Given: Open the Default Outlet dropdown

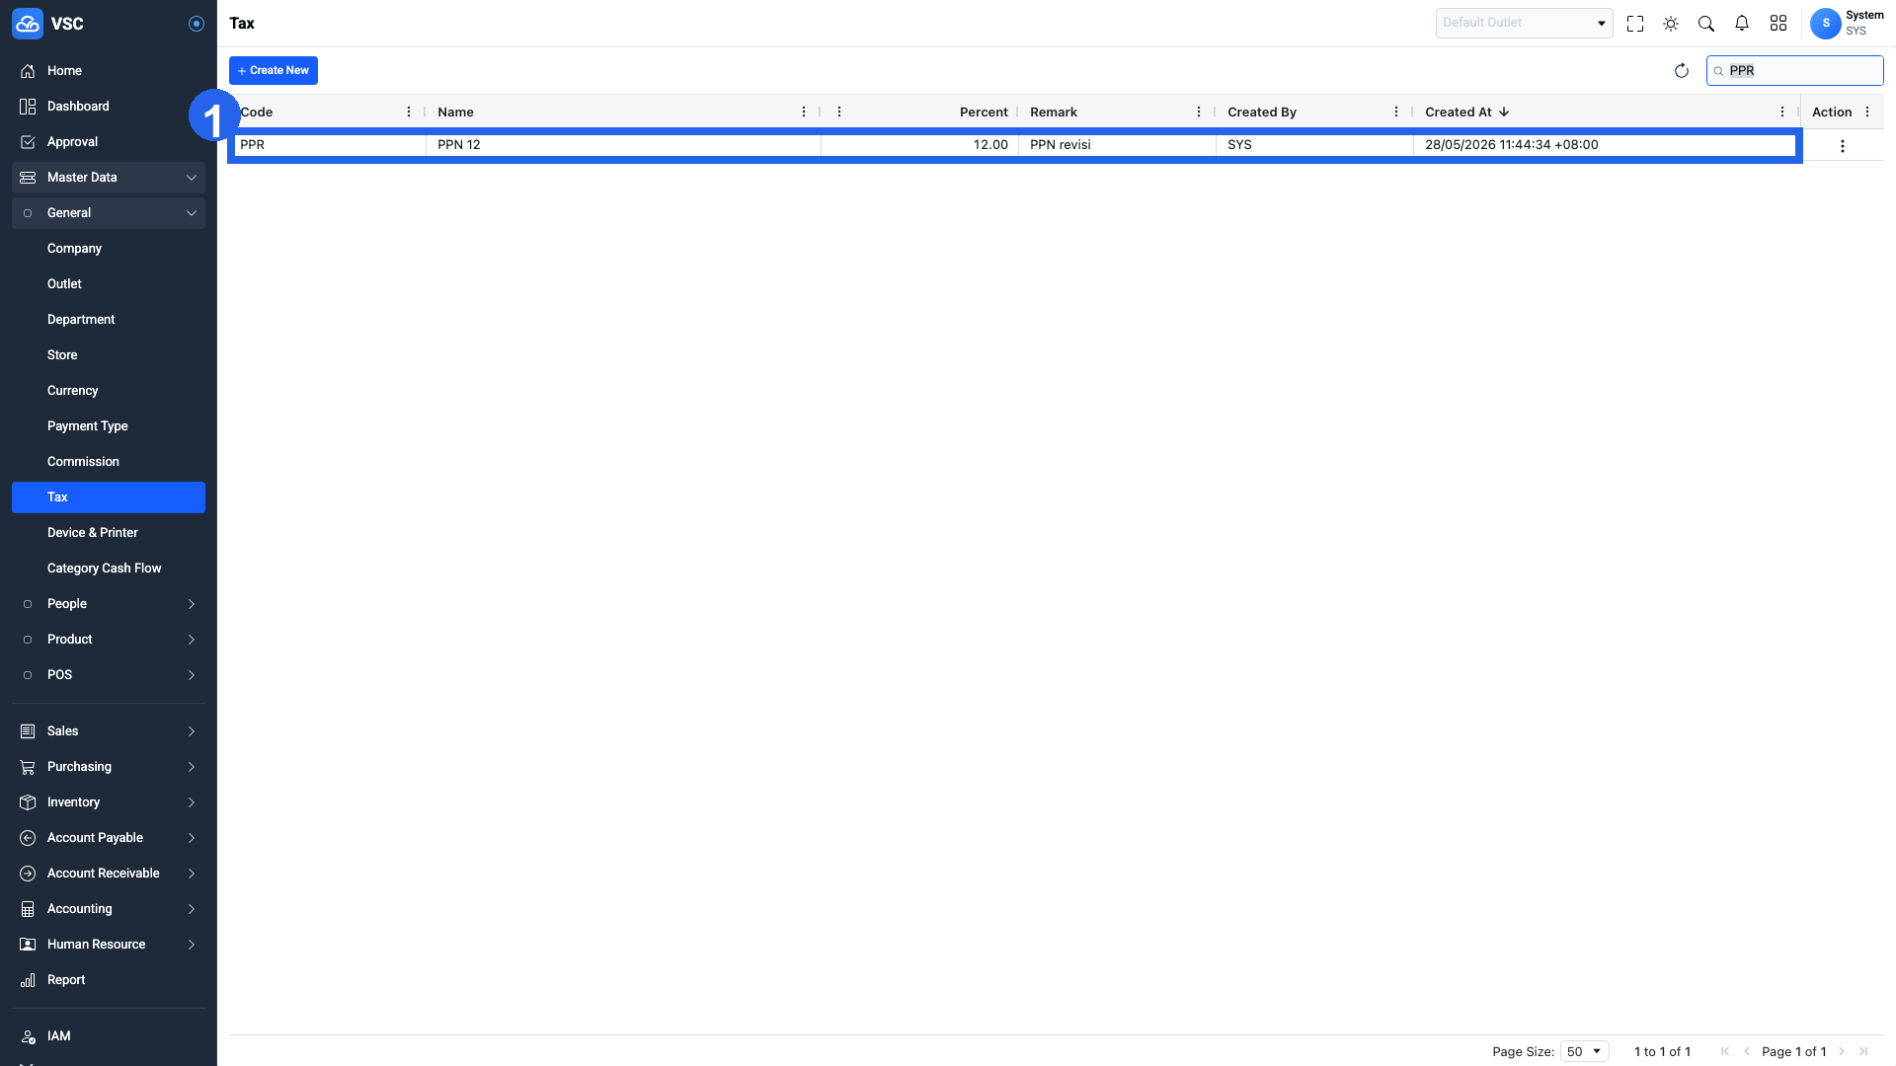Looking at the screenshot, I should pyautogui.click(x=1524, y=23).
